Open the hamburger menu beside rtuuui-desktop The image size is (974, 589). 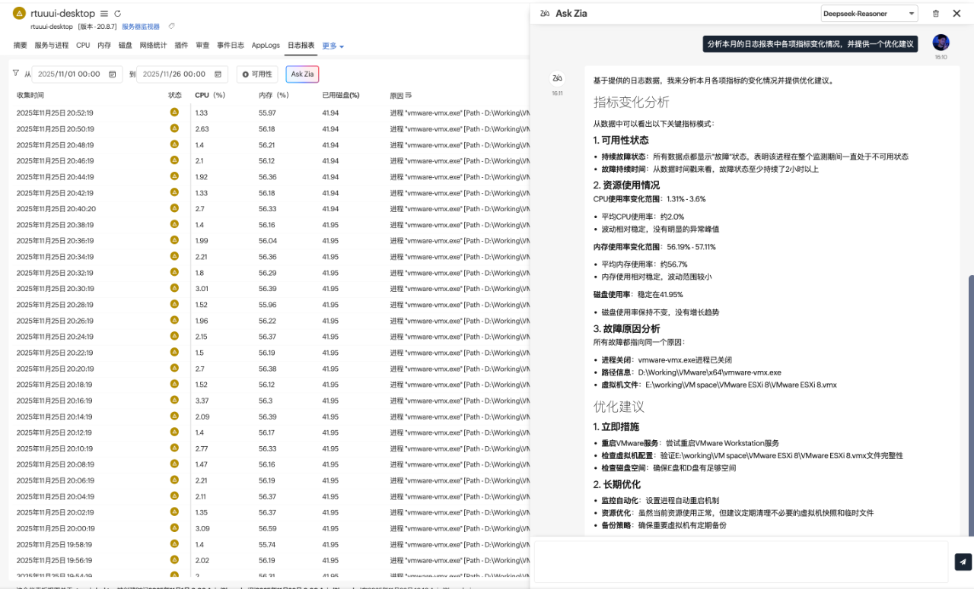[104, 14]
